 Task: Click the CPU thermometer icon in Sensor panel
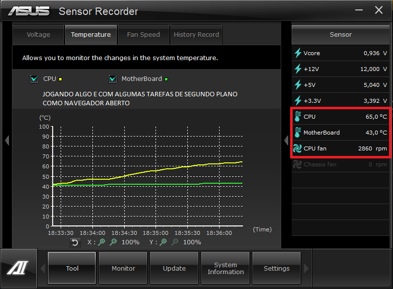click(298, 117)
